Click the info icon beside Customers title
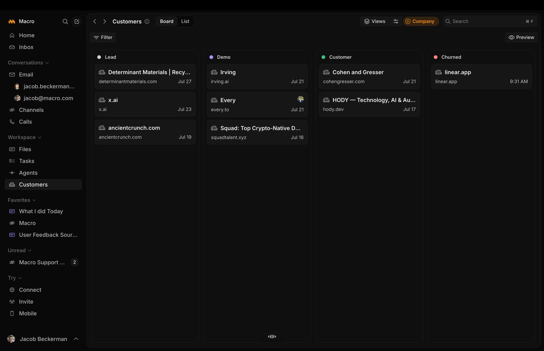The height and width of the screenshot is (351, 544). [x=147, y=21]
